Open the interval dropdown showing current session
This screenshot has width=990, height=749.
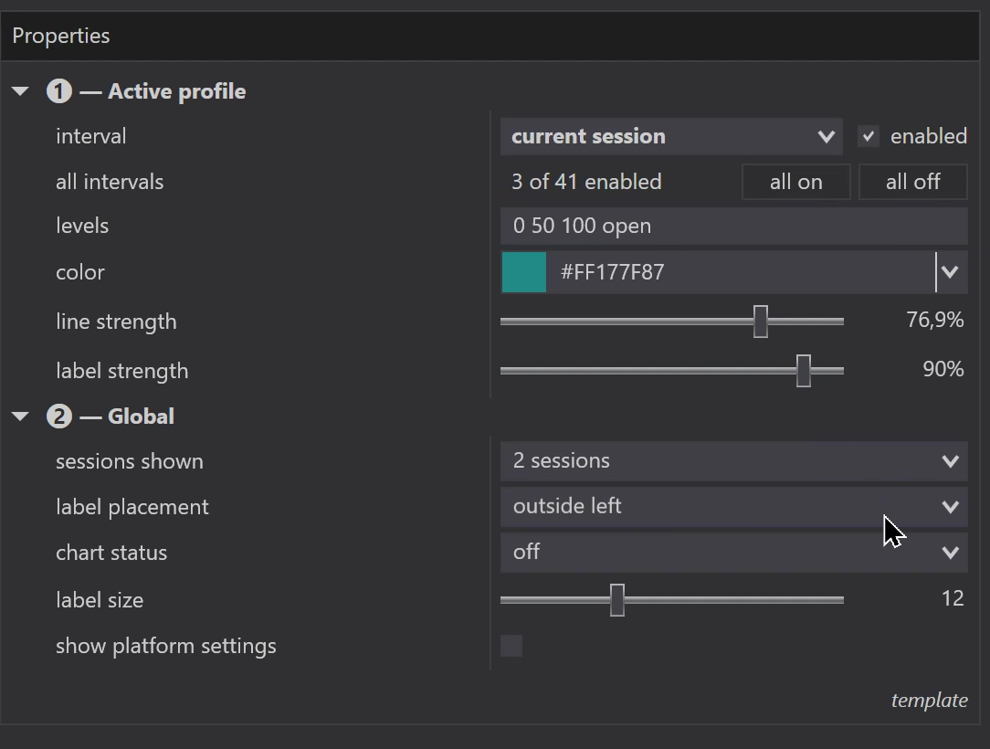(671, 136)
